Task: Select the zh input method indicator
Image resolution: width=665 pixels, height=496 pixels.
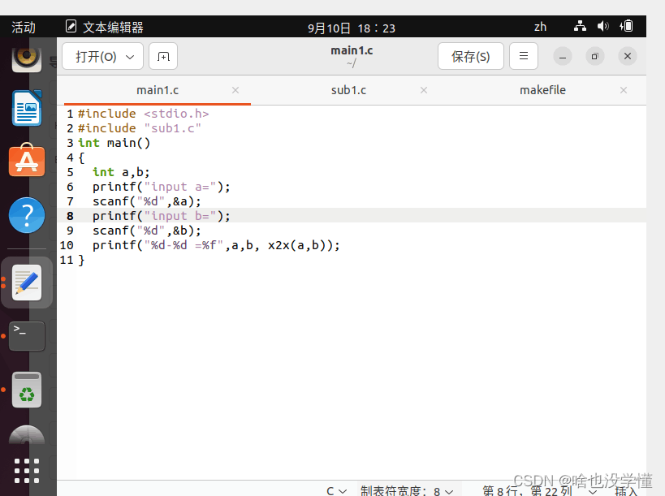Action: (x=540, y=26)
